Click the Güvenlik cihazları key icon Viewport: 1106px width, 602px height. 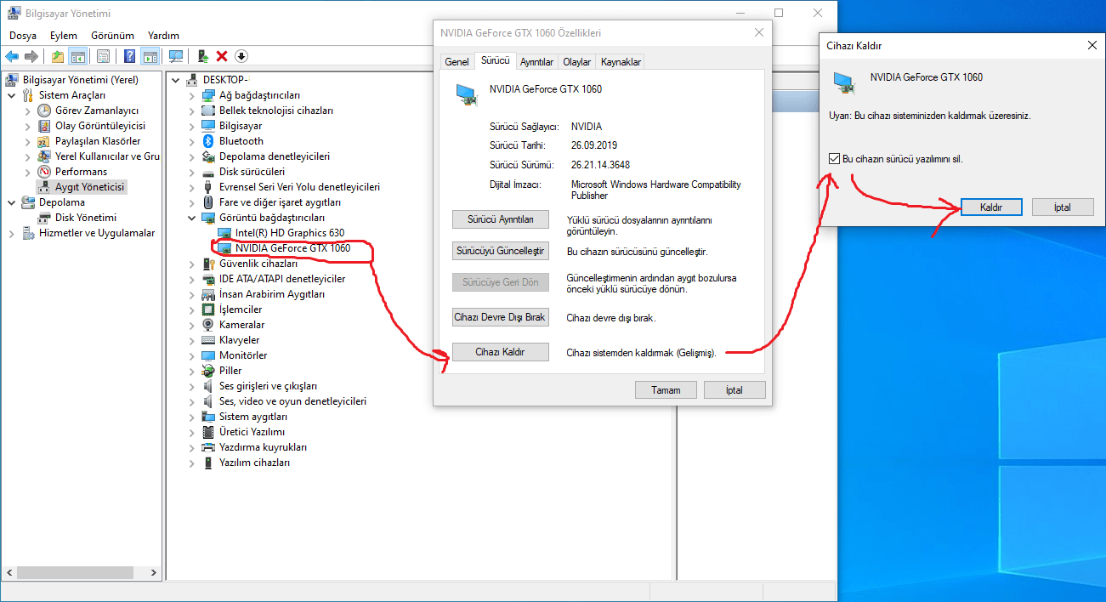[x=208, y=264]
